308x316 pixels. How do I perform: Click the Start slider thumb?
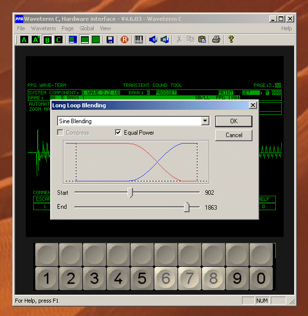[x=130, y=193]
